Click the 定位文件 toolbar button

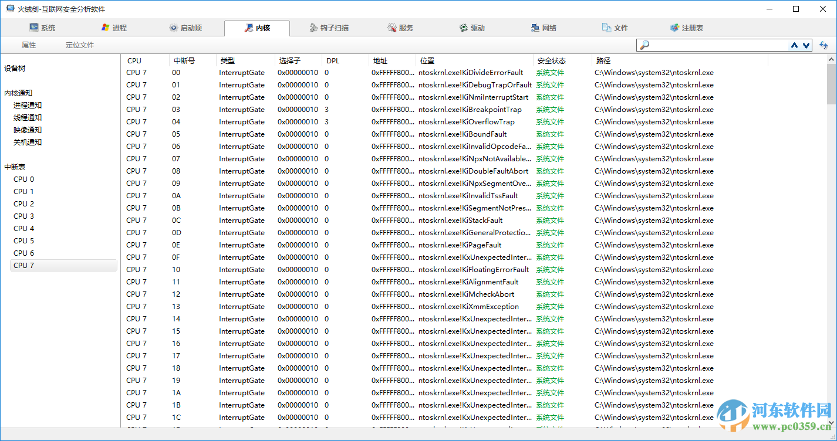[x=80, y=45]
